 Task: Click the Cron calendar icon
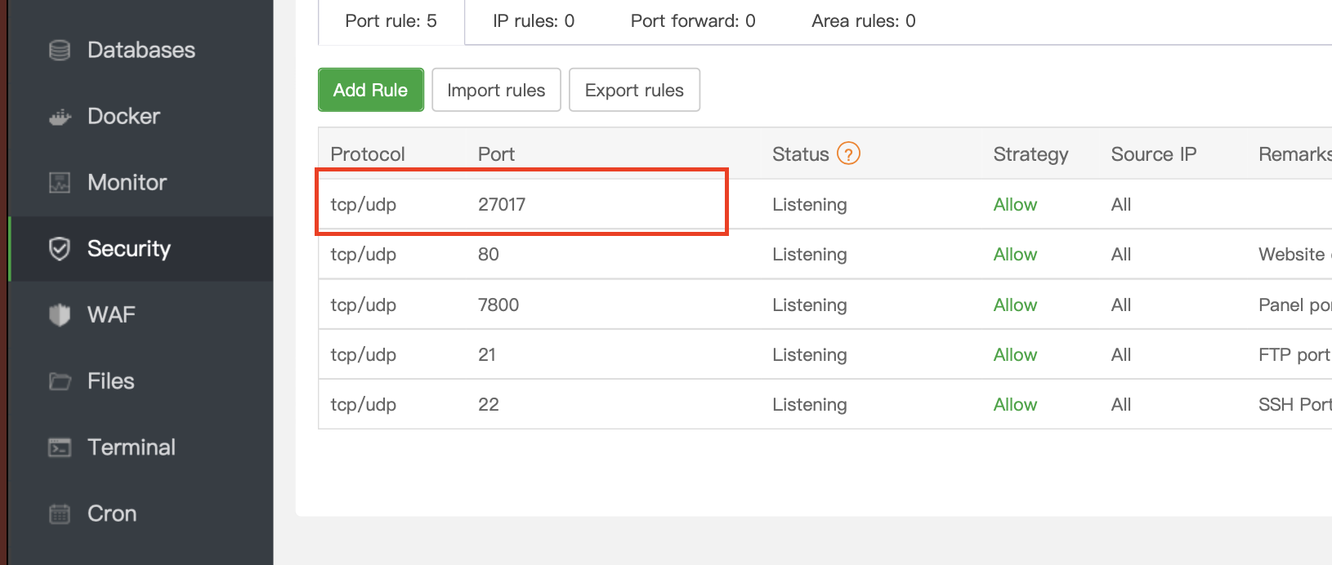click(x=60, y=514)
